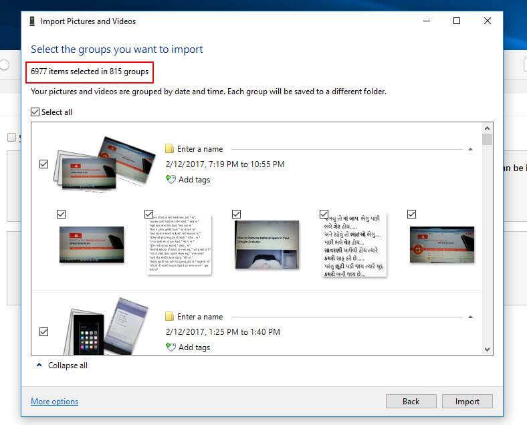Uncheck the small Gujarati text page thumbnail checkbox
The width and height of the screenshot is (527, 425).
(148, 214)
